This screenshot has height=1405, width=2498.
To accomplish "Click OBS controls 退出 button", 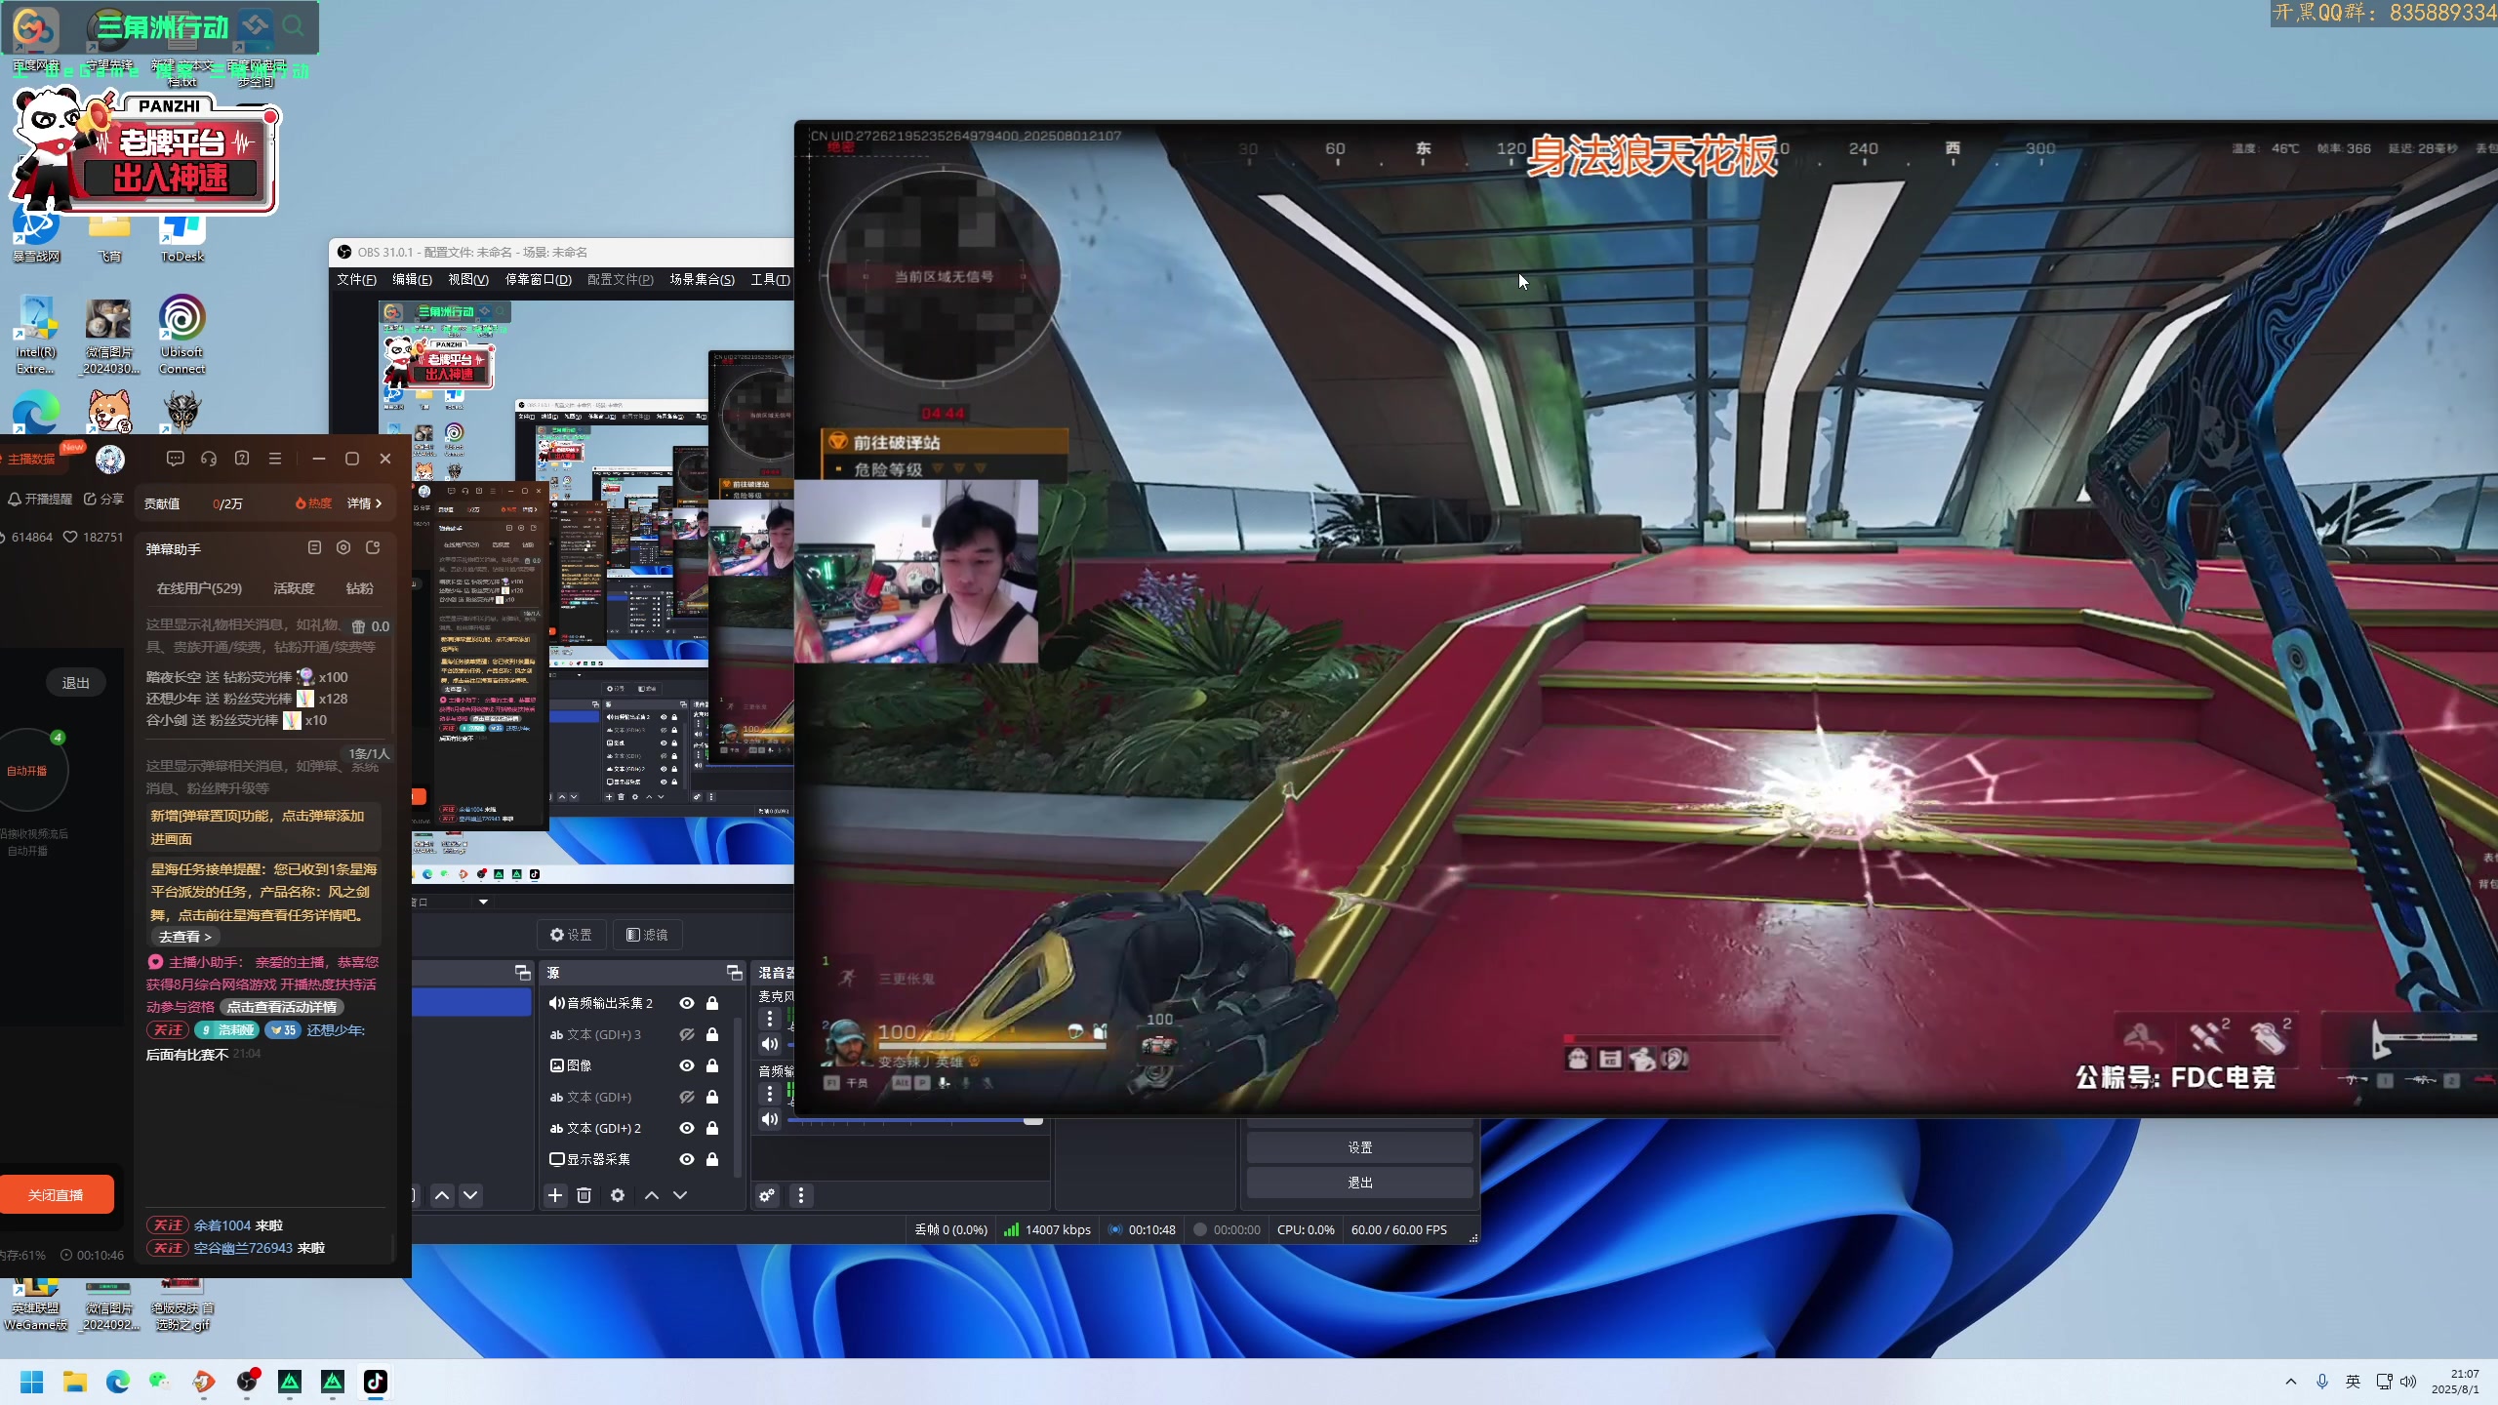I will pos(1359,1183).
